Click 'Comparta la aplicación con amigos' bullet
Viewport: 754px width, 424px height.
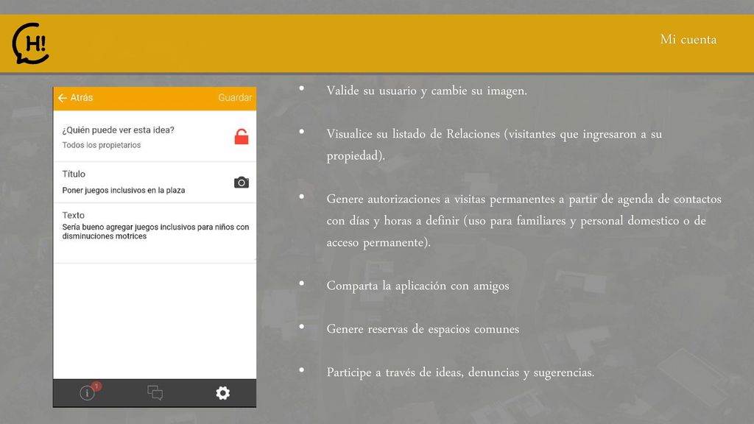click(x=417, y=286)
